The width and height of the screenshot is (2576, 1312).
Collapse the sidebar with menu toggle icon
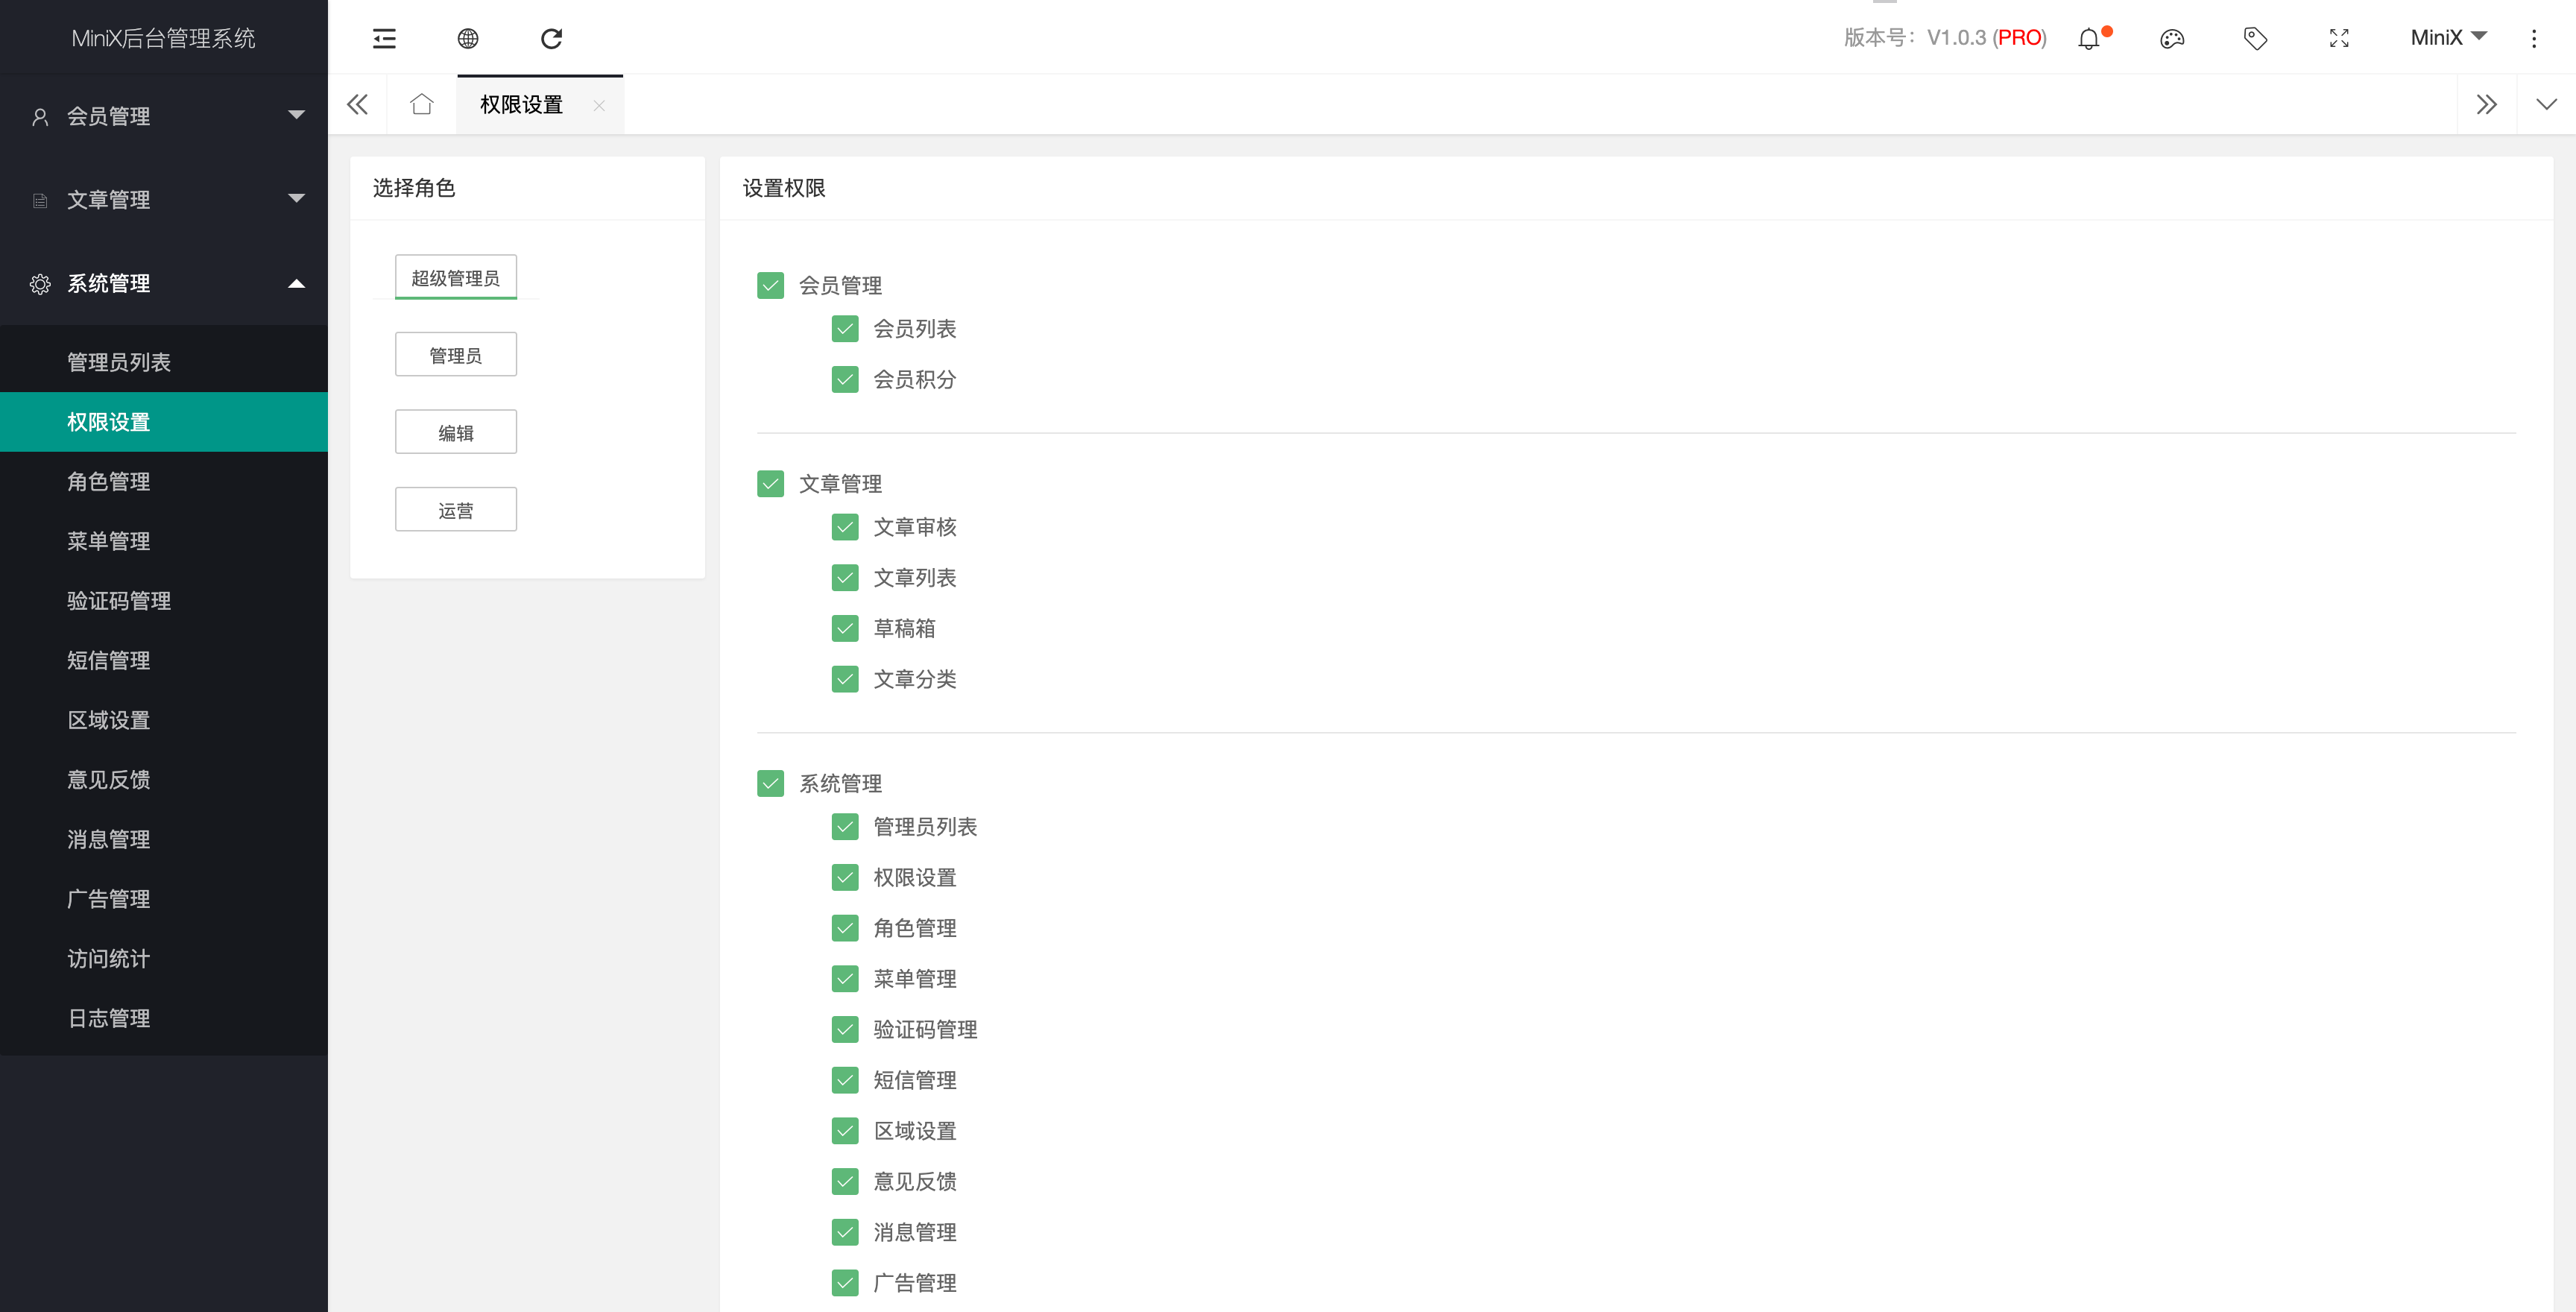pos(384,38)
